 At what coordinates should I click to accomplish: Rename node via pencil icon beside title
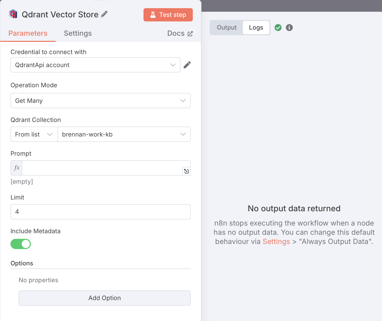point(104,14)
